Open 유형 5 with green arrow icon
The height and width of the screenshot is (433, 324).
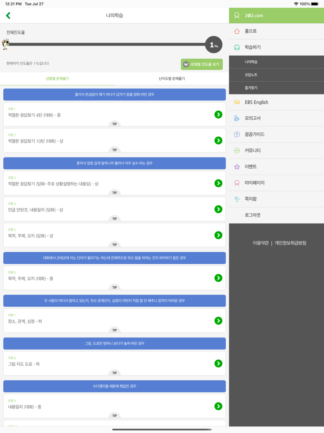(x=218, y=236)
